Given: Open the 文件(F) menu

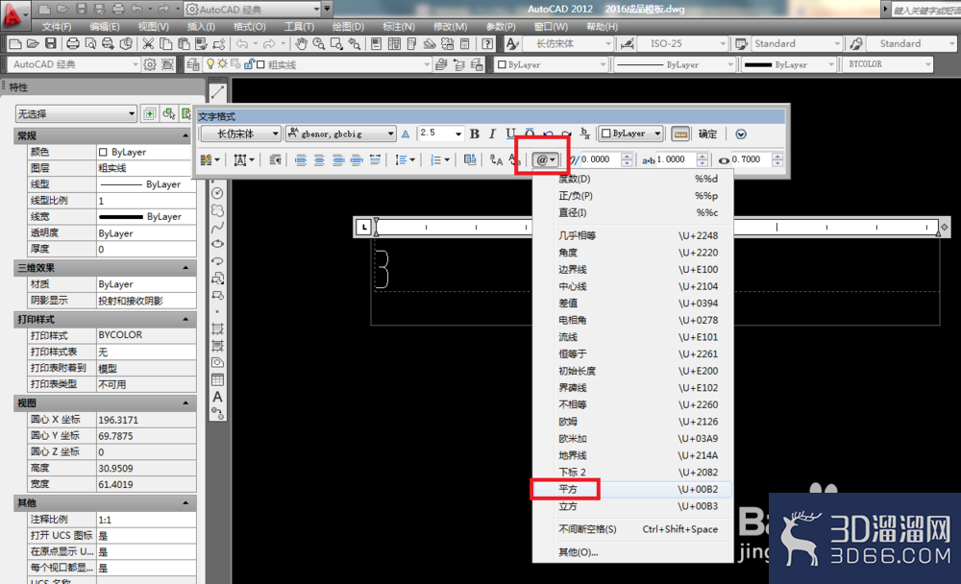Looking at the screenshot, I should [57, 27].
